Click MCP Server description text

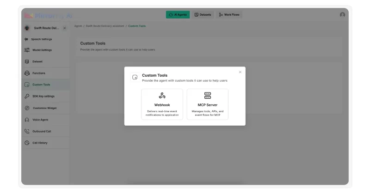pyautogui.click(x=207, y=113)
